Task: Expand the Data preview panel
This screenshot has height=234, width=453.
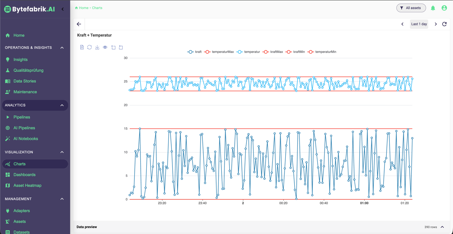Action: click(442, 227)
